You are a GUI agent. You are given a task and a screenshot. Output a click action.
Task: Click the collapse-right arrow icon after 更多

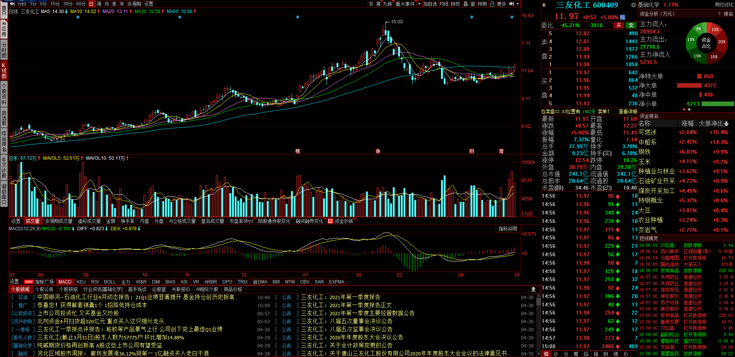point(511,4)
